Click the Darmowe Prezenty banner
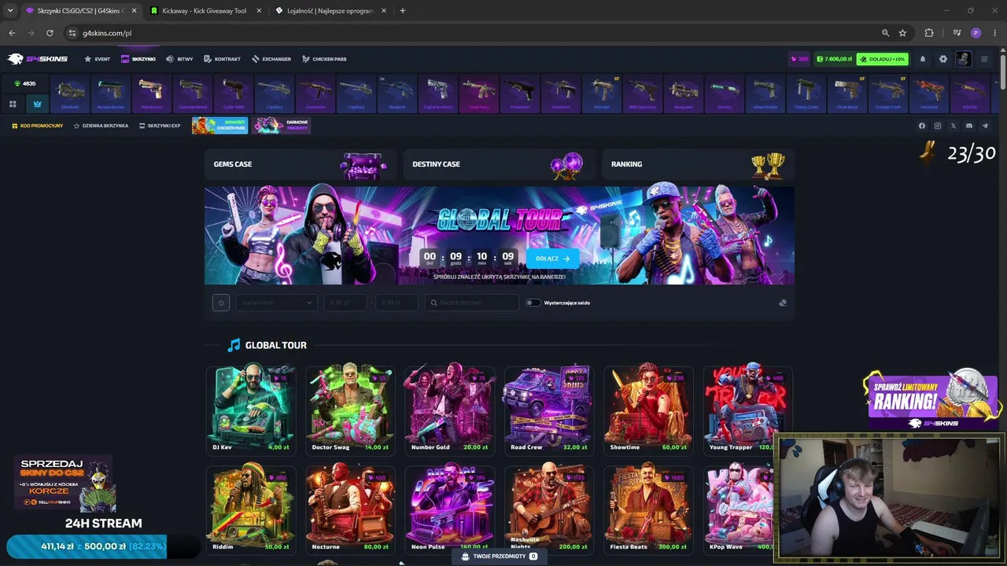 point(281,126)
